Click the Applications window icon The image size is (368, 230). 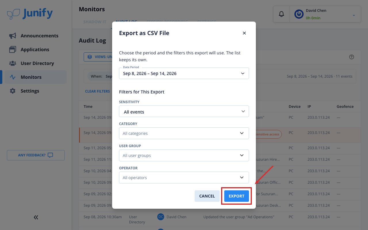point(13,49)
